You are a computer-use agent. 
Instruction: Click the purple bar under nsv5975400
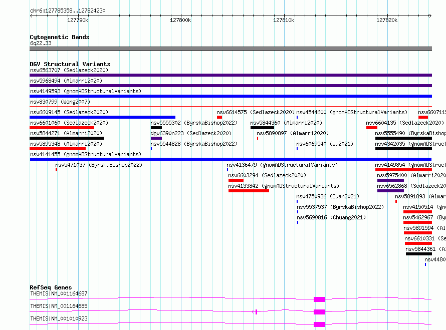tap(390, 180)
